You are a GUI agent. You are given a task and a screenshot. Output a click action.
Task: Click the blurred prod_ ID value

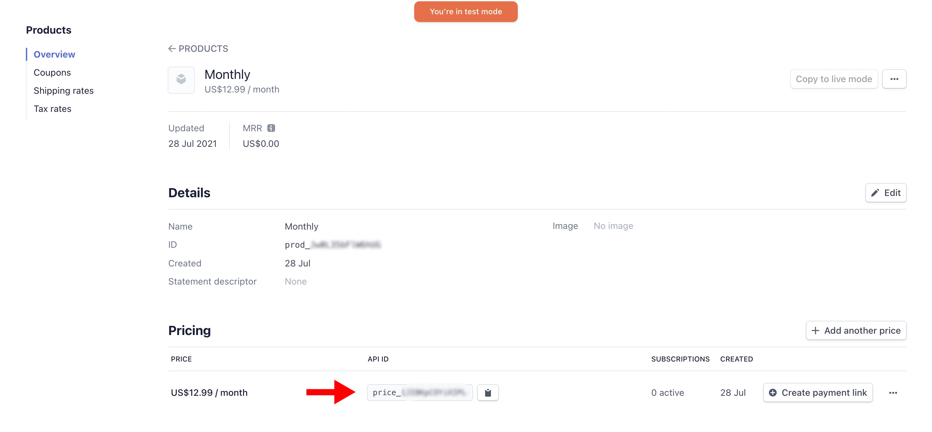pyautogui.click(x=332, y=245)
